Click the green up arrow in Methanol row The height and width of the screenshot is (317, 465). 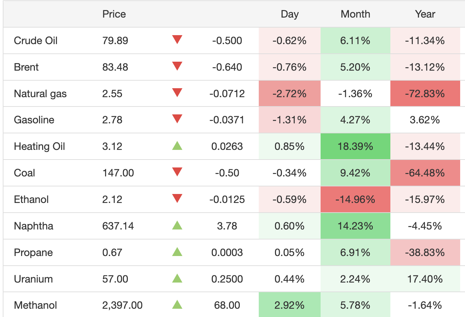(177, 305)
